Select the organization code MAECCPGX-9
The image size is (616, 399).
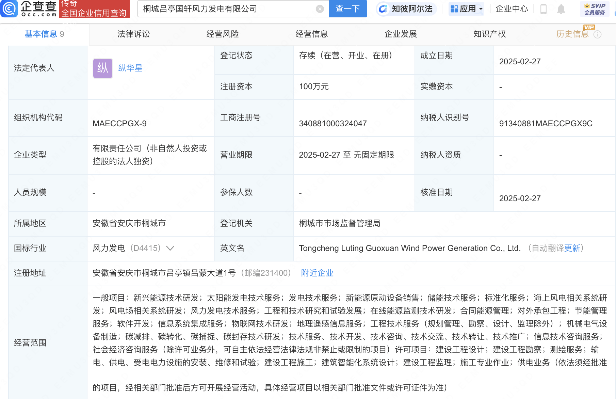tap(119, 124)
